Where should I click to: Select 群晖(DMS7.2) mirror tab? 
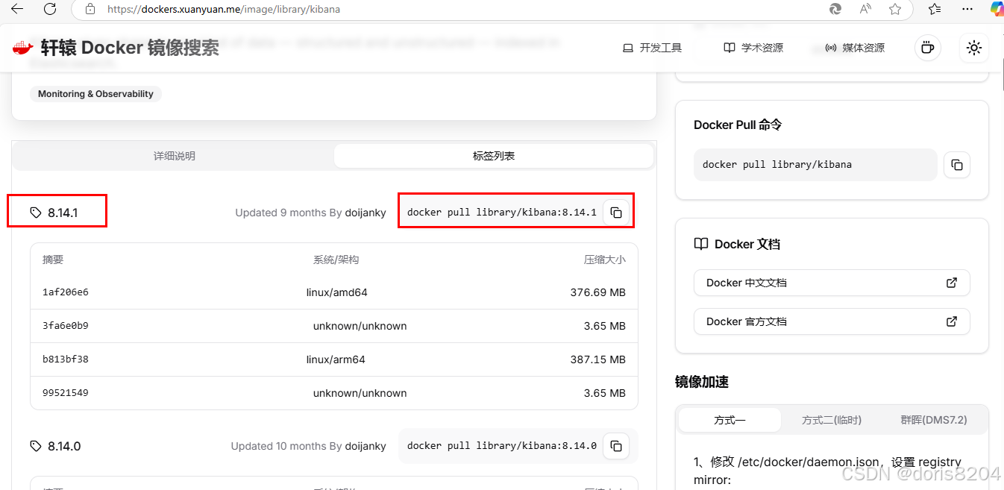tap(934, 420)
